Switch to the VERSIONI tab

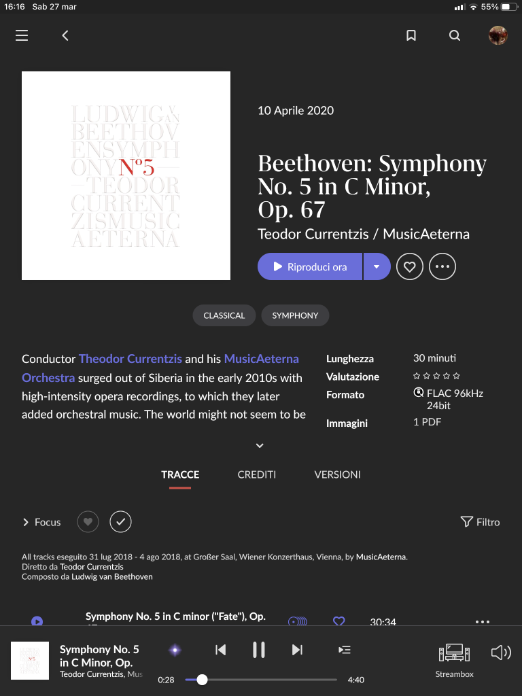[x=337, y=474]
